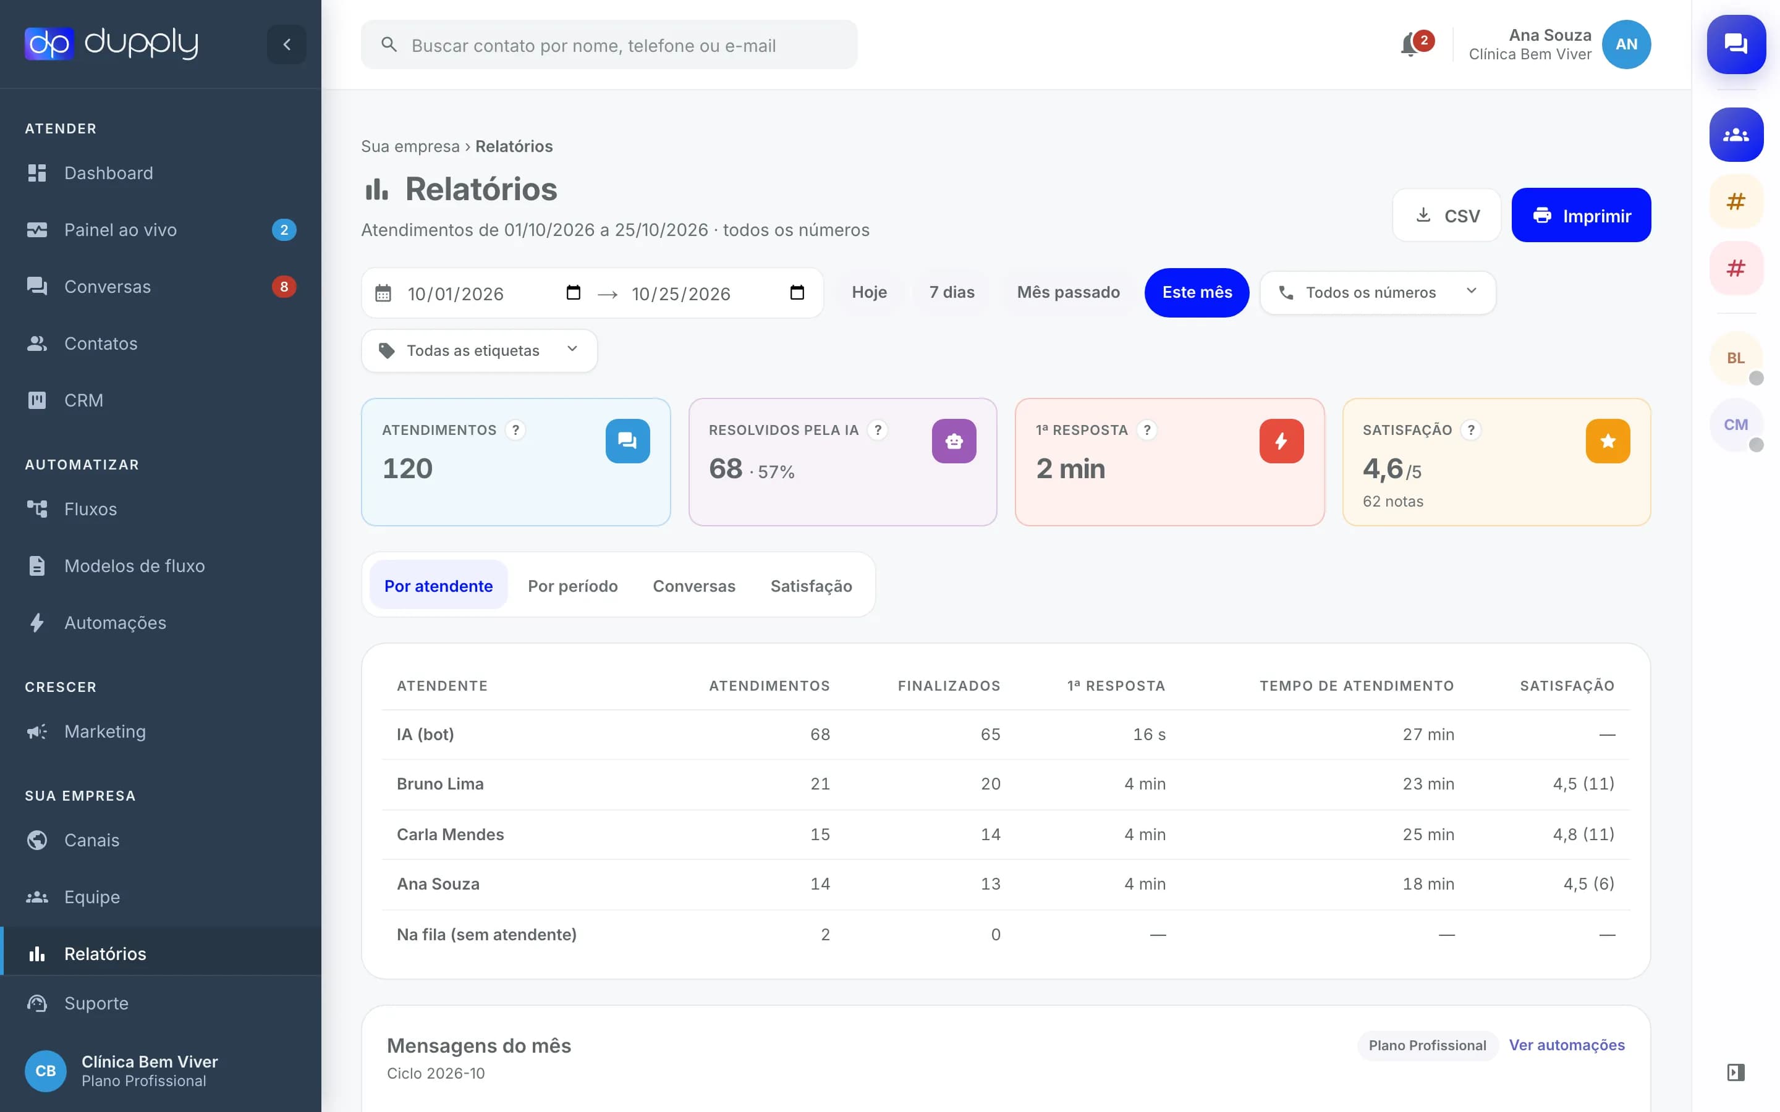Click the AN profile avatar
1780x1112 pixels.
pos(1626,44)
